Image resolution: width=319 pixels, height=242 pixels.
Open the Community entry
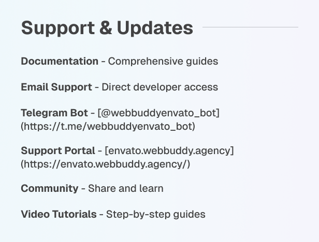pos(49,189)
